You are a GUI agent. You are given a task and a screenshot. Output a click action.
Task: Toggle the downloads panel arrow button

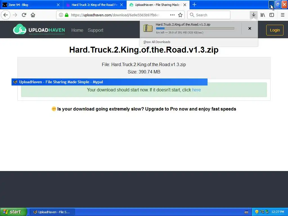[253, 15]
